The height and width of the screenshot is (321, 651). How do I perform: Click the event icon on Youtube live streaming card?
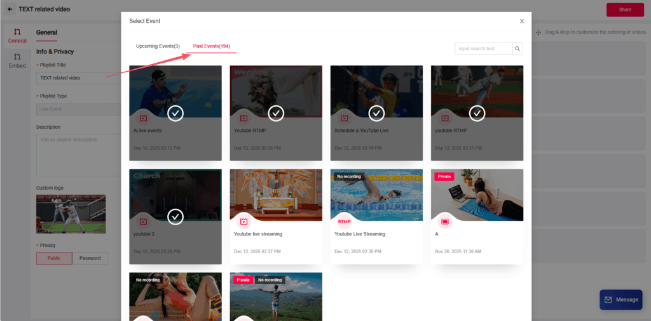243,221
